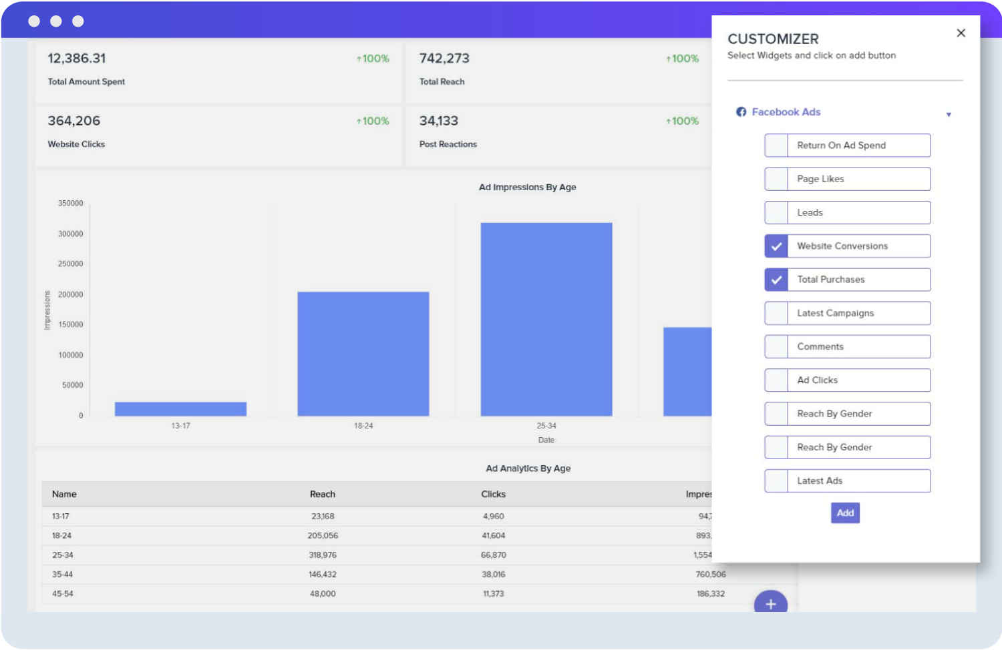Select the 25-34 table row name
1002x650 pixels.
[63, 555]
